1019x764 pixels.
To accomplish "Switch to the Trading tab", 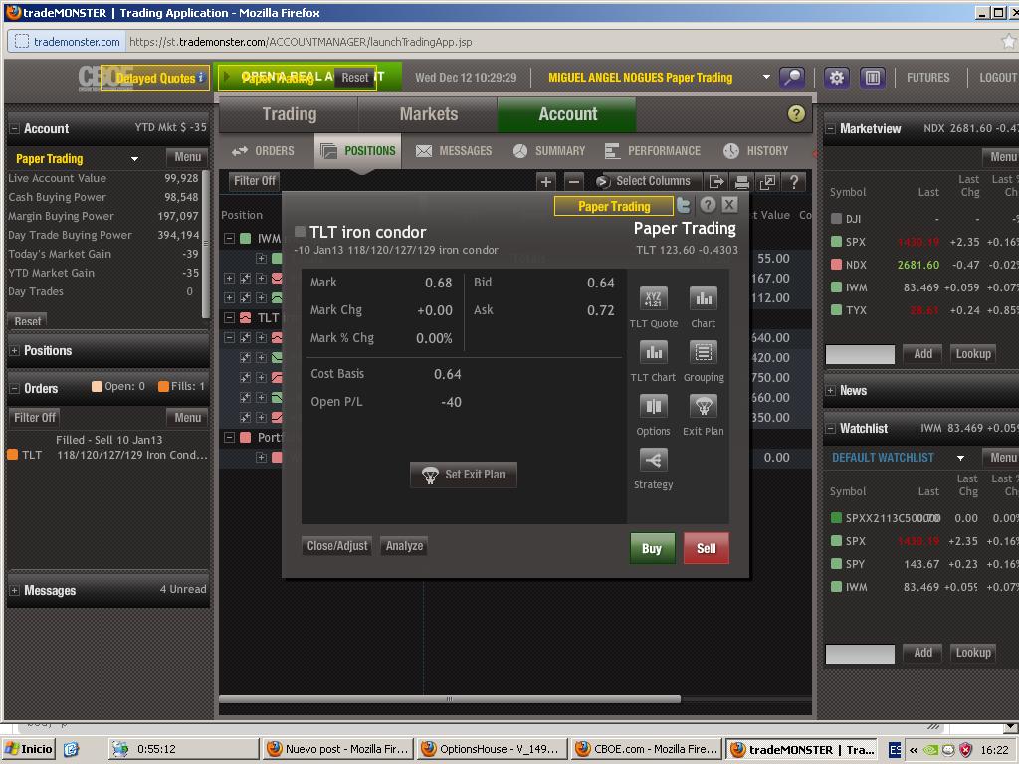I will 290,114.
